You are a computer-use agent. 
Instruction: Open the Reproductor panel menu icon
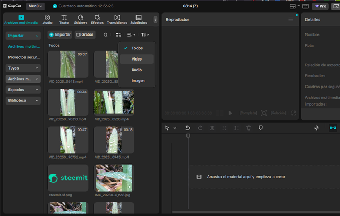click(291, 20)
